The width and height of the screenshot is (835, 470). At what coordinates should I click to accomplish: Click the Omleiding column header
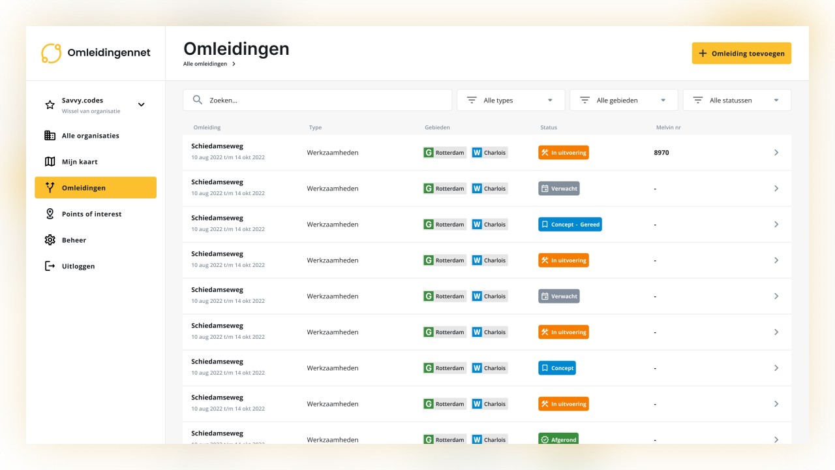pyautogui.click(x=207, y=128)
